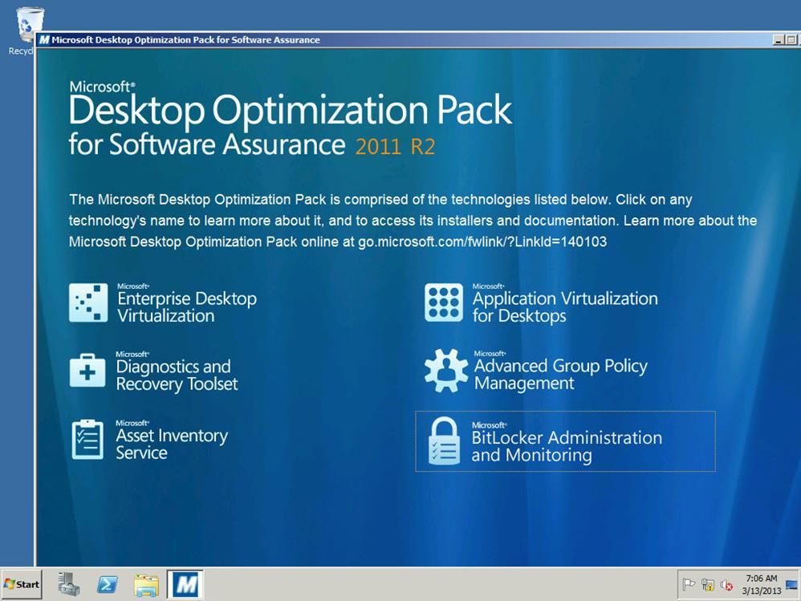This screenshot has height=601, width=801.
Task: Click the Show Desktop tray icon
Action: [792, 584]
